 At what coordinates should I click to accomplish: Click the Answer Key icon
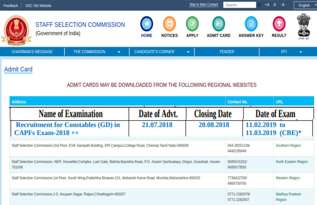pos(251,24)
